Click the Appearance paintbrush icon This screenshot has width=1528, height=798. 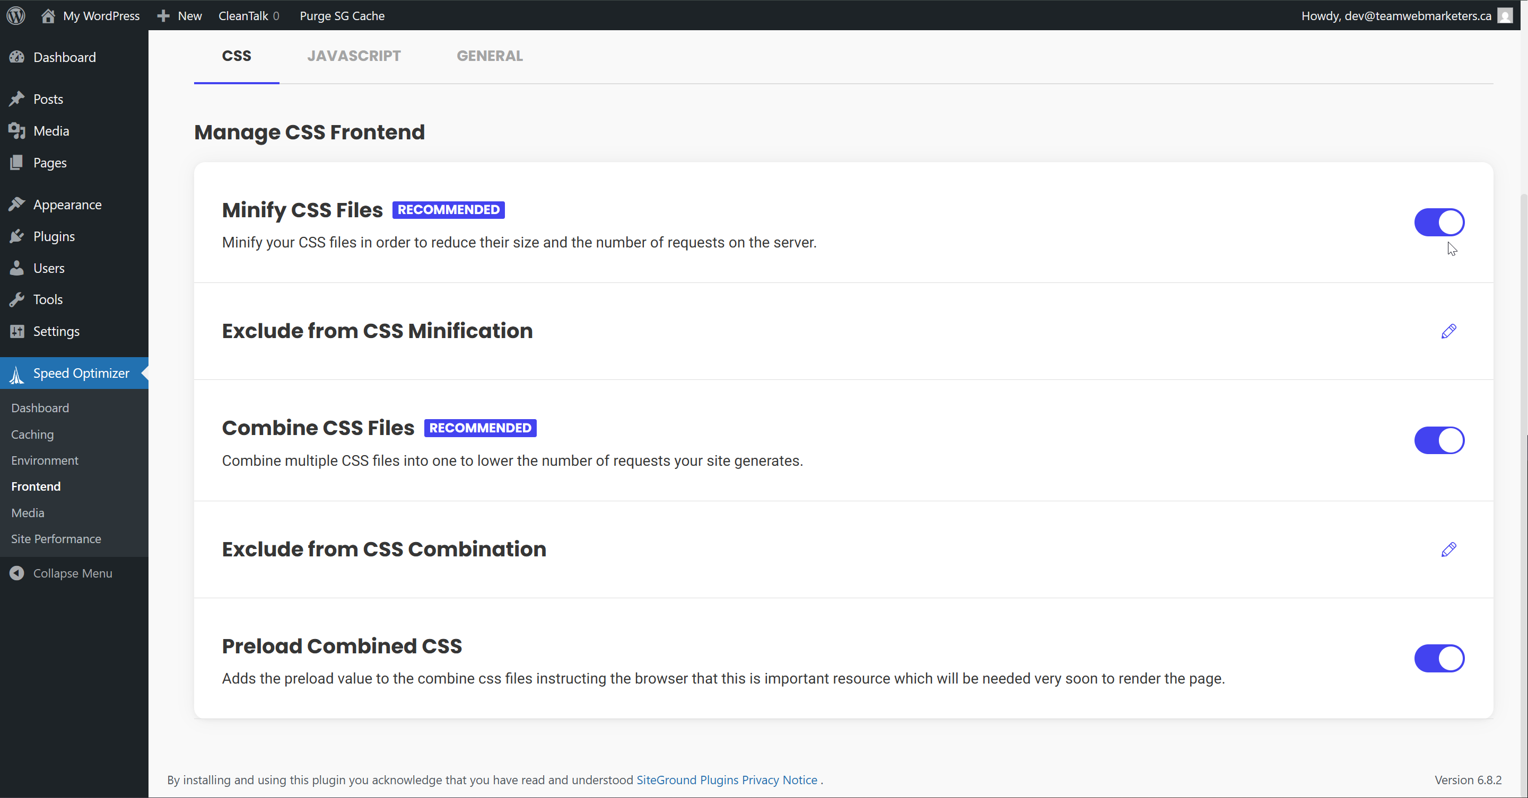click(16, 205)
